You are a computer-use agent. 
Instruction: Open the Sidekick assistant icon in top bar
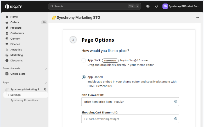148,6
